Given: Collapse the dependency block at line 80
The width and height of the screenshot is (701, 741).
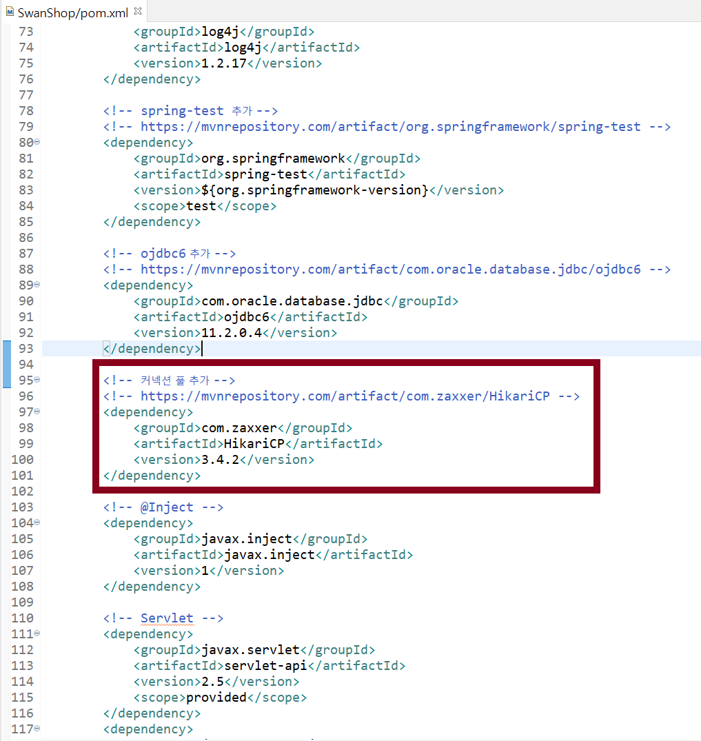Looking at the screenshot, I should pyautogui.click(x=37, y=142).
